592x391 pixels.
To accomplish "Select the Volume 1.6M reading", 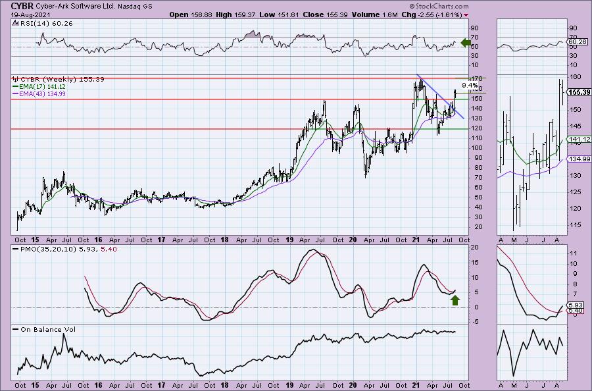I will [374, 14].
